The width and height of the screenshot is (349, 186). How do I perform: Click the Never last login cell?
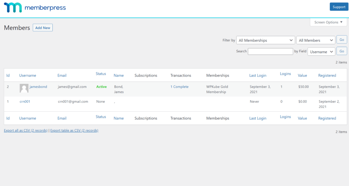[254, 102]
